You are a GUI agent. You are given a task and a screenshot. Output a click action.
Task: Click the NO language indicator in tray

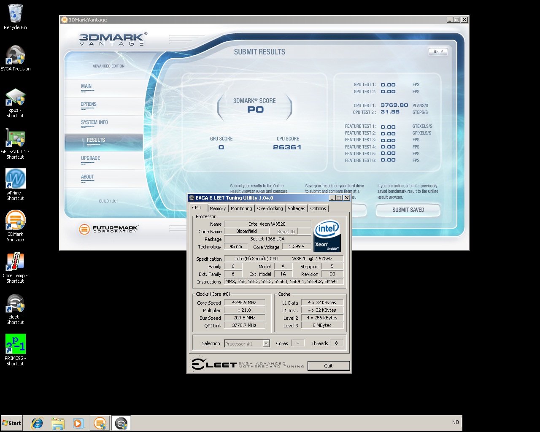[456, 422]
